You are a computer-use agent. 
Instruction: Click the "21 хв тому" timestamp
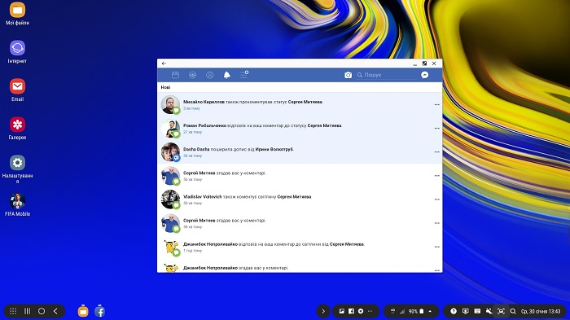tap(192, 132)
